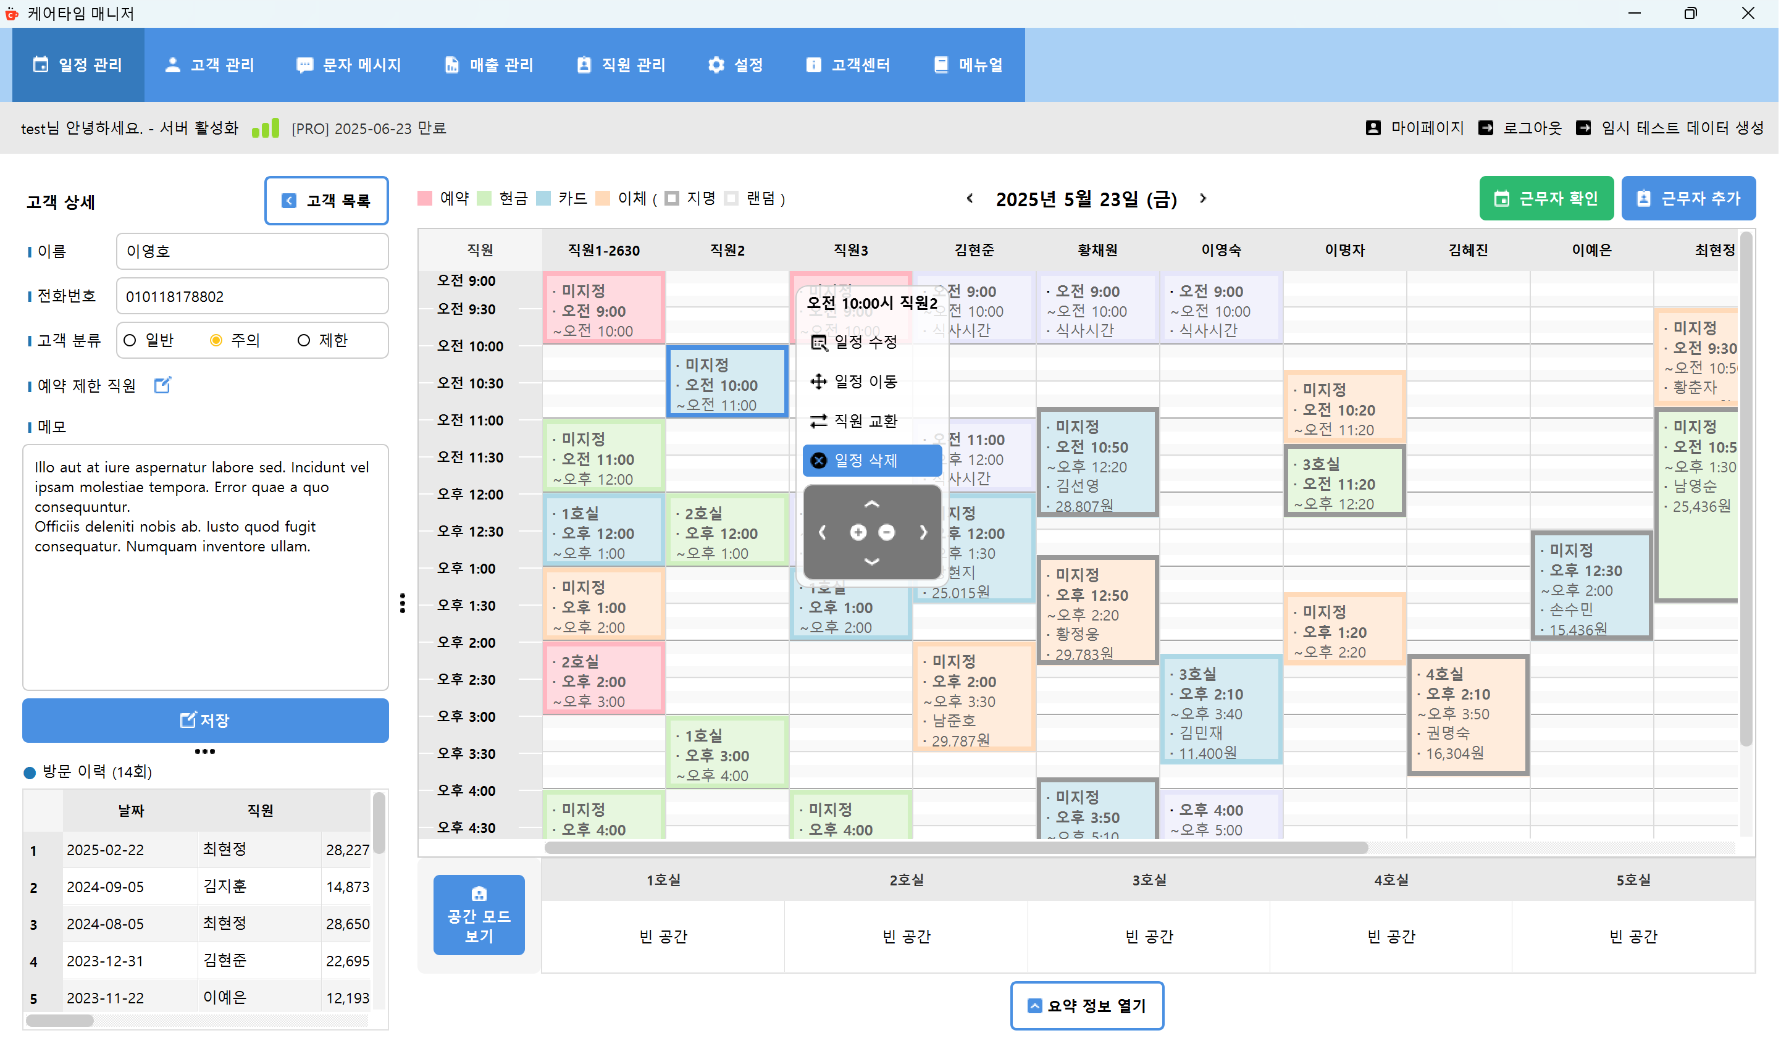The width and height of the screenshot is (1781, 1062).
Task: Save customer details with the 저장 button
Action: 204,720
